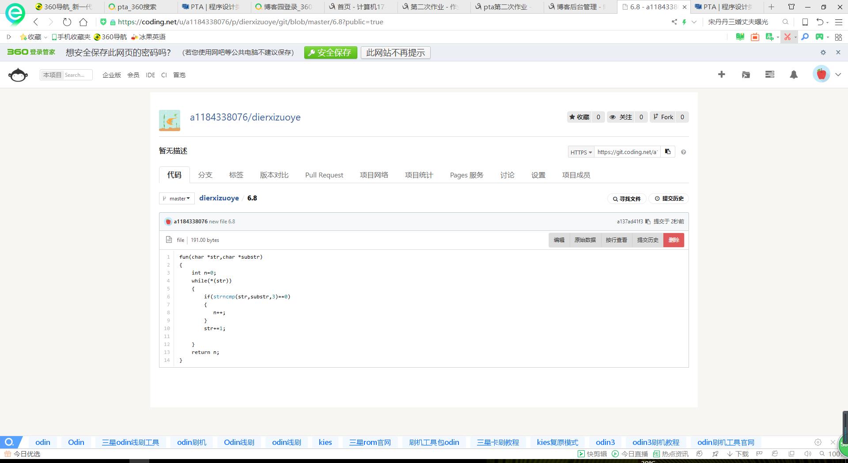Open the dierxizuoye breadcrumb link

click(x=219, y=198)
